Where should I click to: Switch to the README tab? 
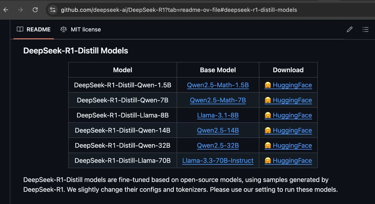coord(38,29)
